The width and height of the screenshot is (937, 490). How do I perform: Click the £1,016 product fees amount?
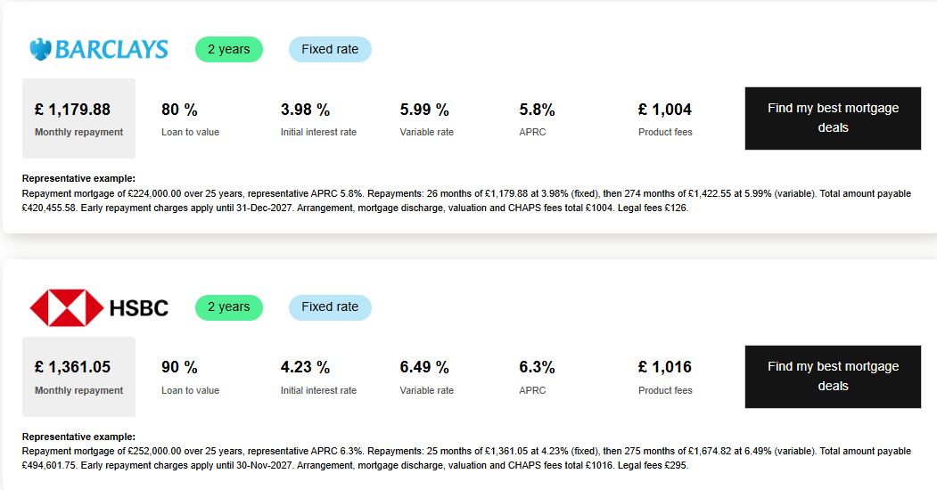click(665, 367)
